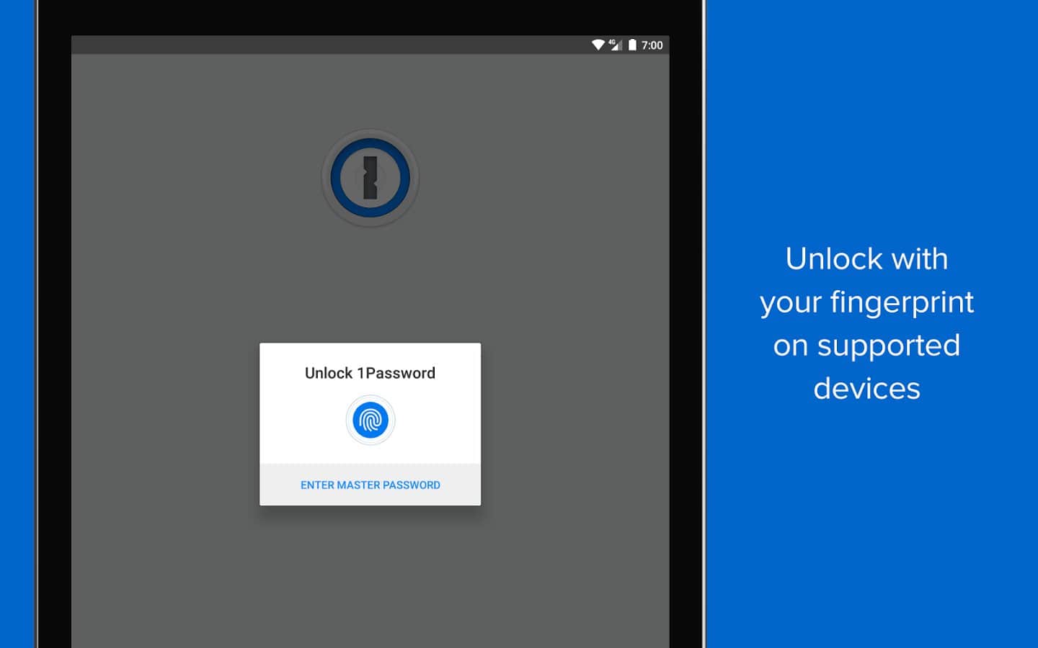Click the 'on supported' promo text line
Image resolution: width=1038 pixels, height=648 pixels.
(866, 345)
